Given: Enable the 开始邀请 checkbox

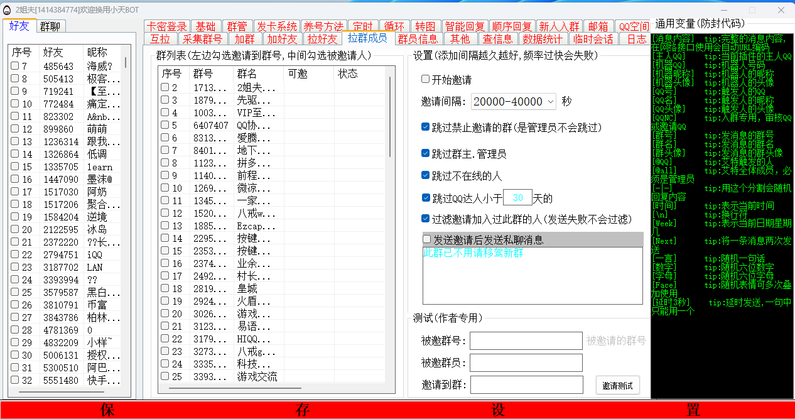Looking at the screenshot, I should (426, 80).
